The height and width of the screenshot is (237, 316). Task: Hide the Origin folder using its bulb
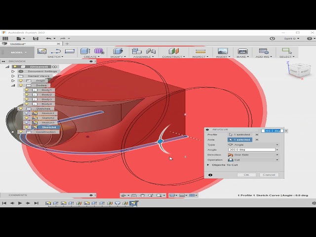(21, 80)
